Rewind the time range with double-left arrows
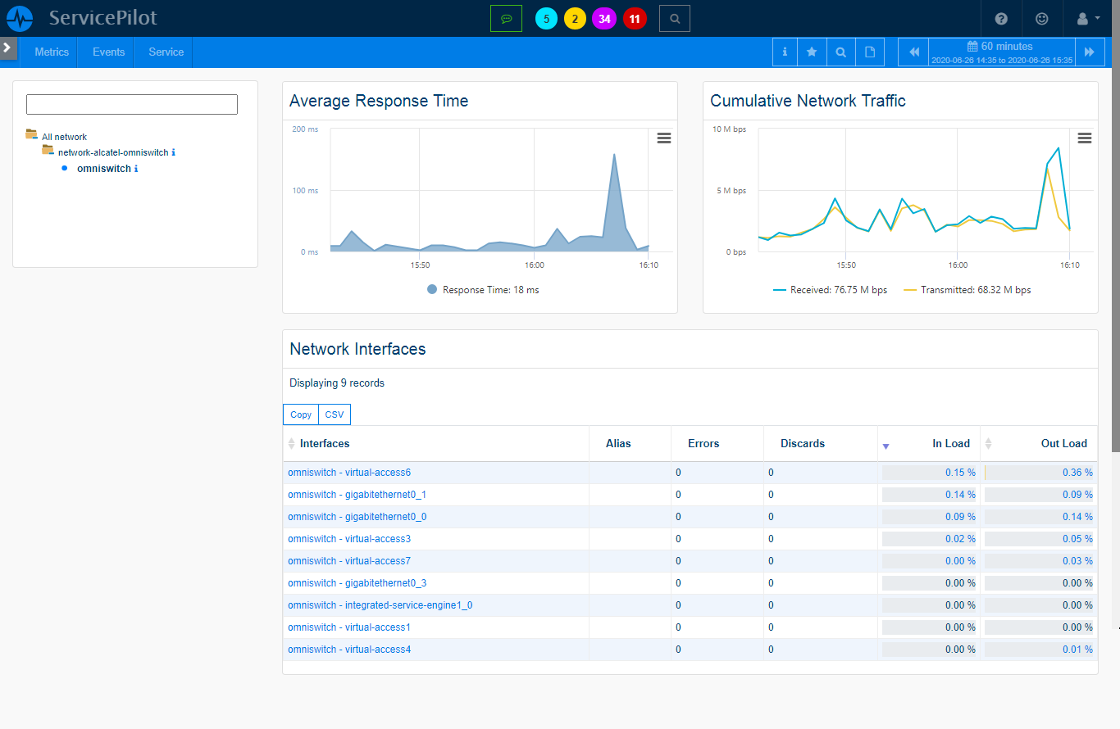 [x=914, y=52]
